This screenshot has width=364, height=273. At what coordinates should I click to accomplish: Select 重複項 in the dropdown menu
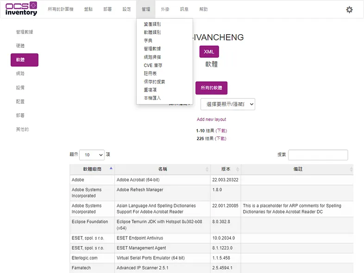tap(150, 90)
